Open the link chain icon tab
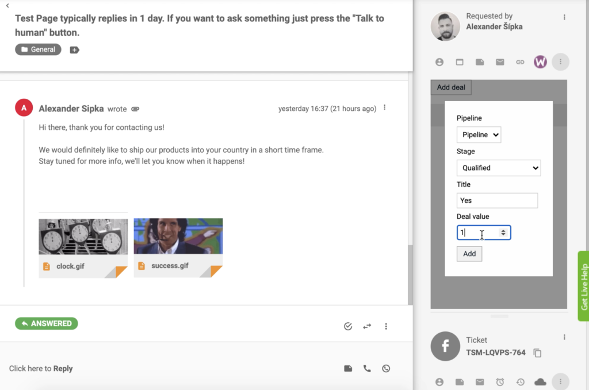This screenshot has height=390, width=589. (x=520, y=62)
